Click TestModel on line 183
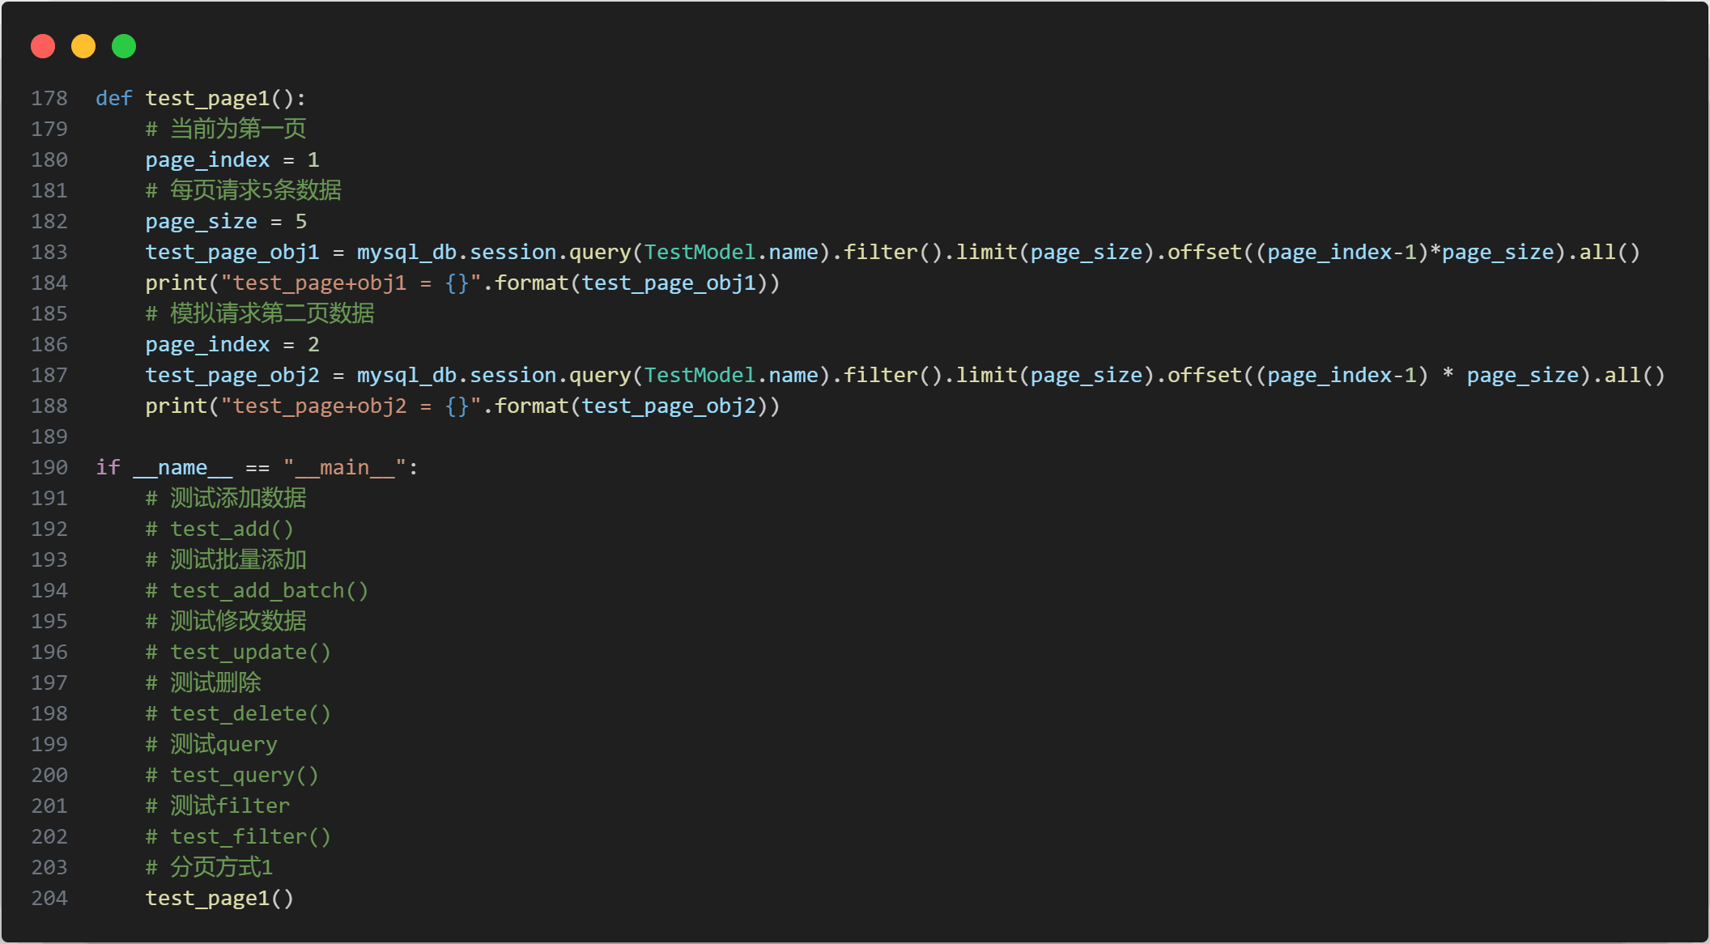Screen dimensions: 1710x944 pos(700,252)
